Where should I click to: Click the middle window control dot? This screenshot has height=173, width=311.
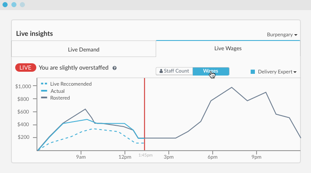14,5
